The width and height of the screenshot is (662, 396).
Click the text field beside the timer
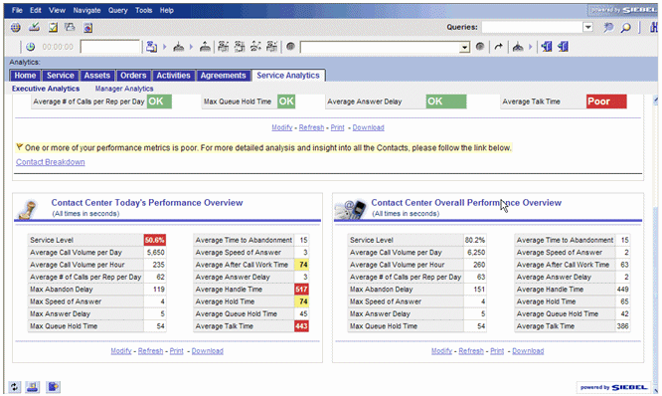(x=109, y=47)
